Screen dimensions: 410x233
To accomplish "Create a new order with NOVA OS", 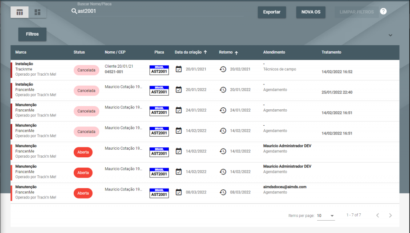I will click(x=311, y=12).
